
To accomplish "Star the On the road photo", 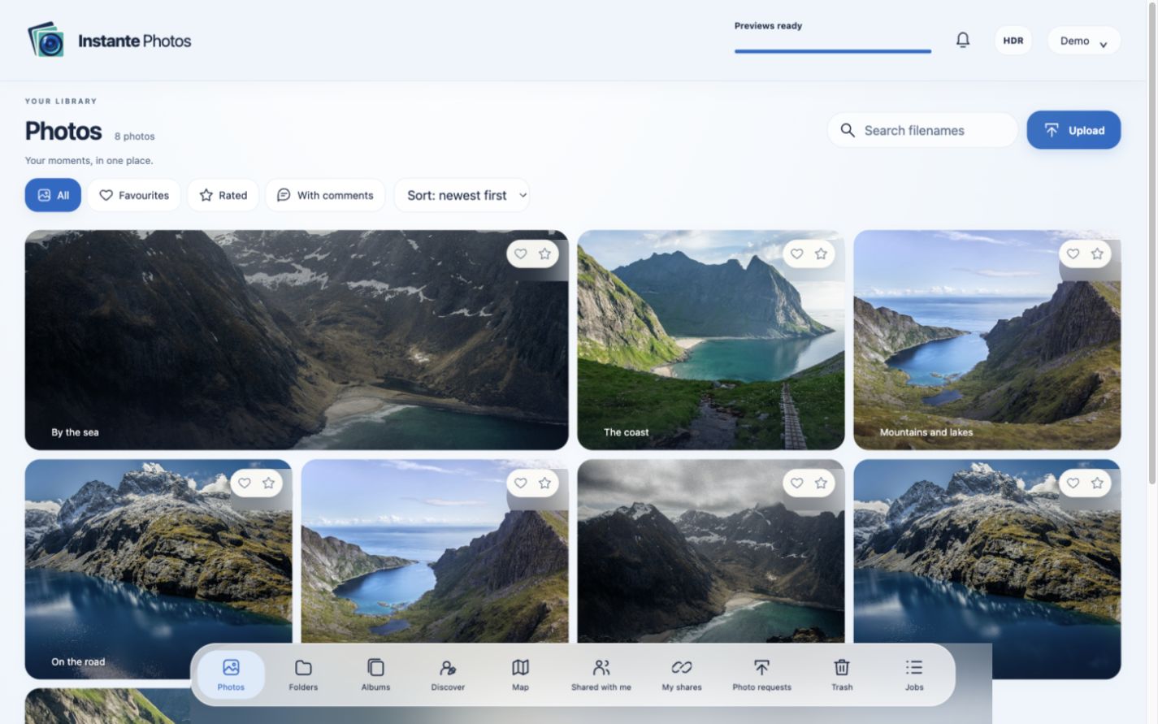I will pos(268,483).
